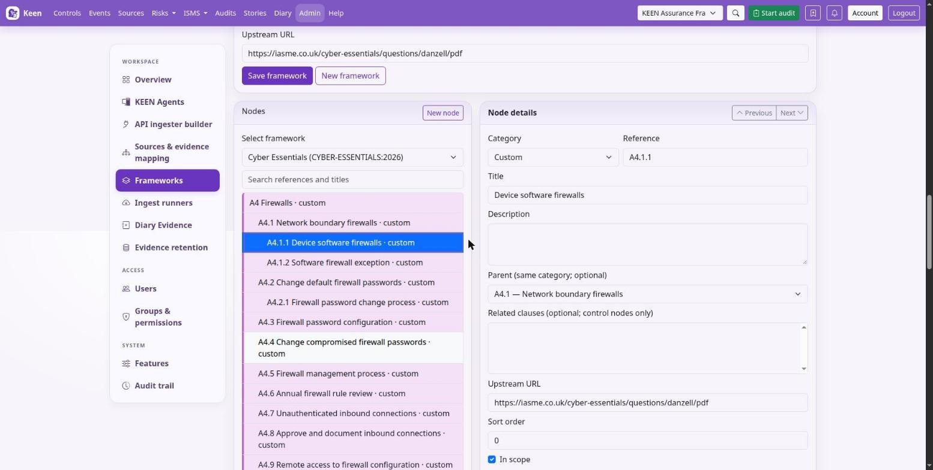Open the KEEN Assurance framework selector
Viewport: 933px width, 470px height.
[680, 13]
